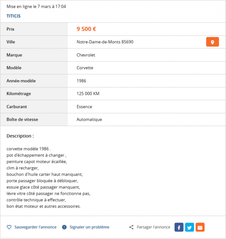
Task: Share the listing on Twitter
Action: 189,227
